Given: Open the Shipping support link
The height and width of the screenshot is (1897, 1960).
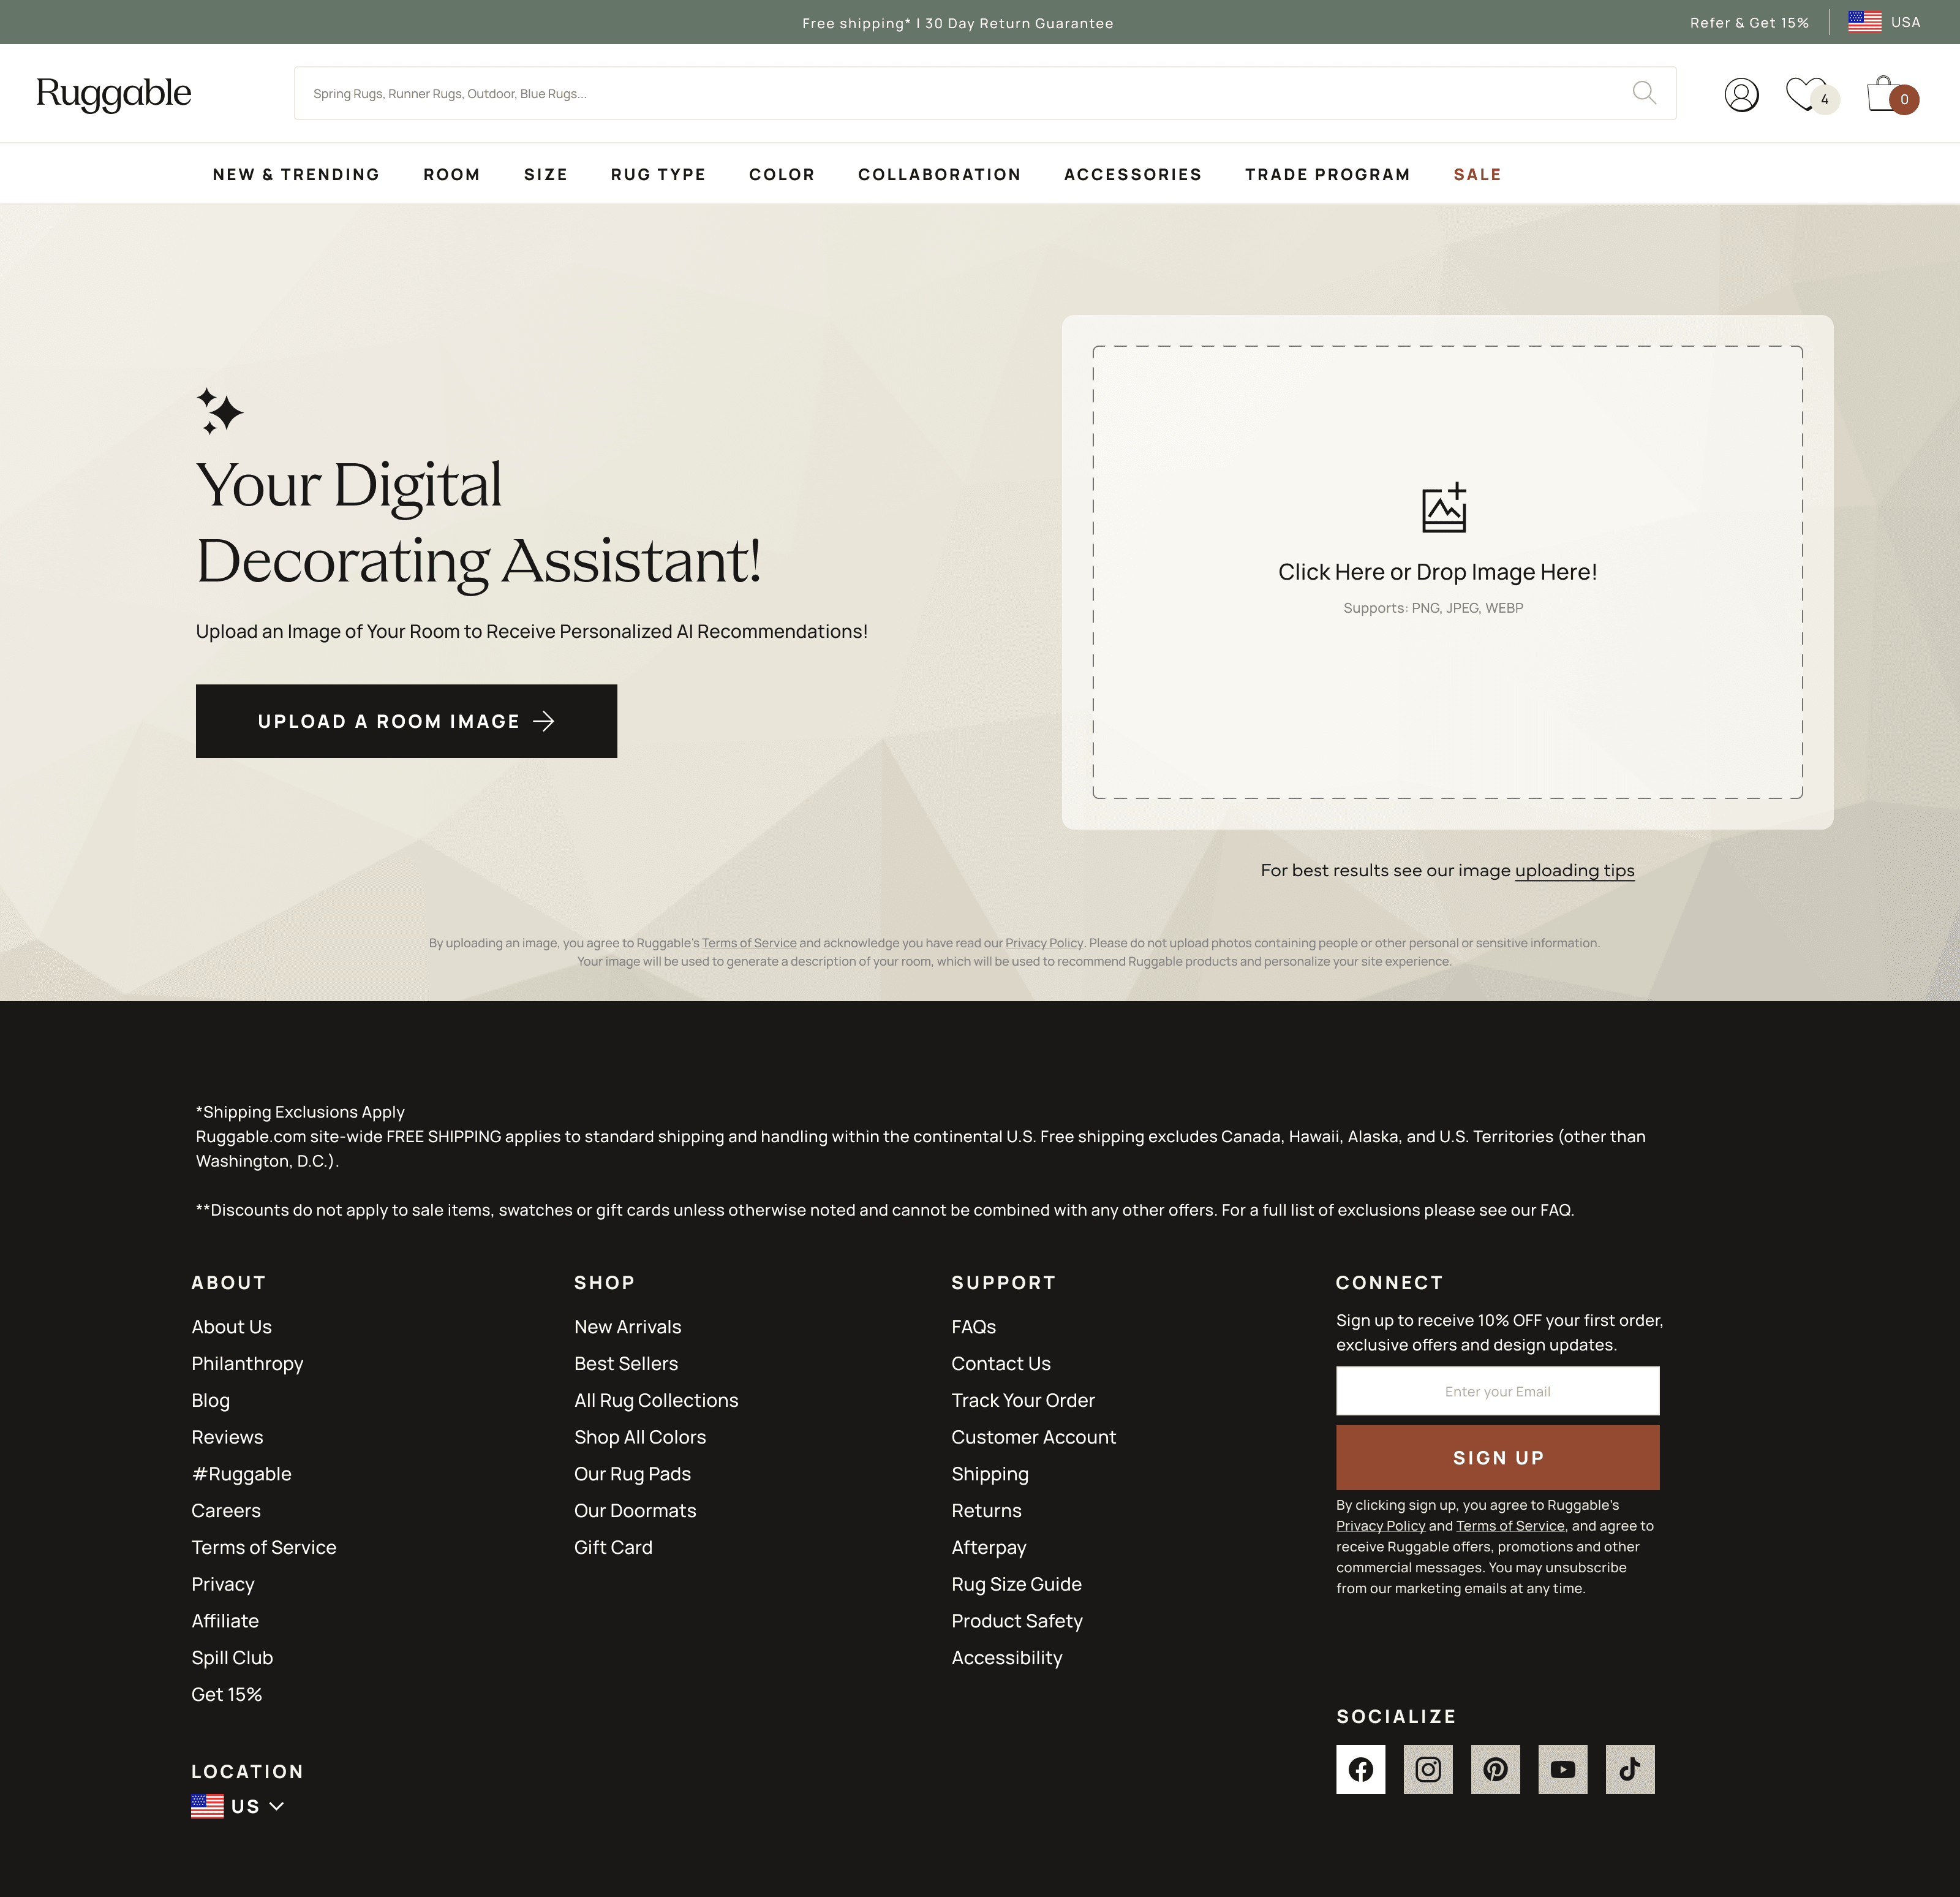Looking at the screenshot, I should (990, 1474).
